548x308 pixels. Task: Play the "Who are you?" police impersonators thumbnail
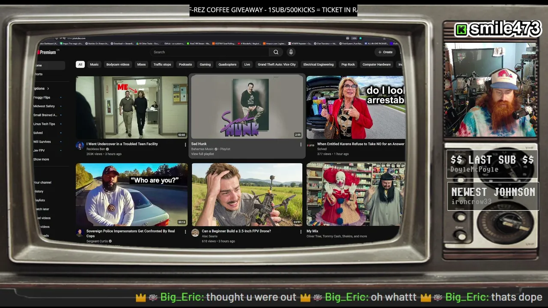point(131,195)
